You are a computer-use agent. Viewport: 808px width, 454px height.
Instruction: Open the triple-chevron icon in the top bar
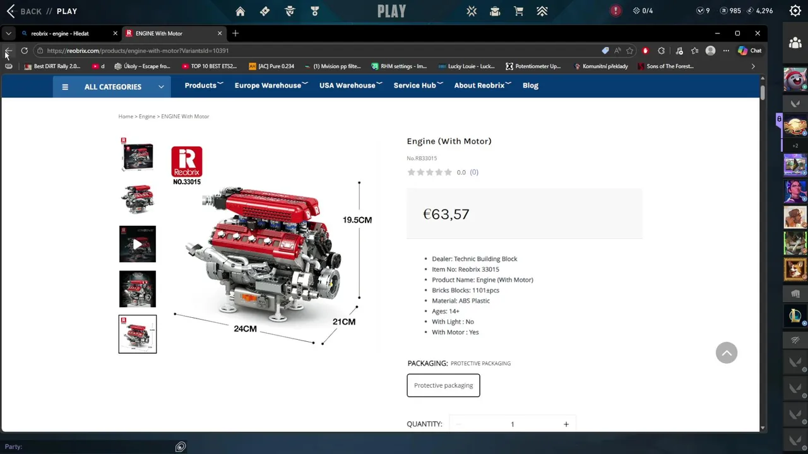click(542, 11)
